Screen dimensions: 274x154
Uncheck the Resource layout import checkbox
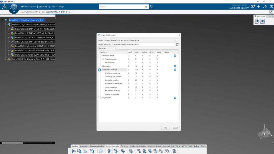coord(175,56)
